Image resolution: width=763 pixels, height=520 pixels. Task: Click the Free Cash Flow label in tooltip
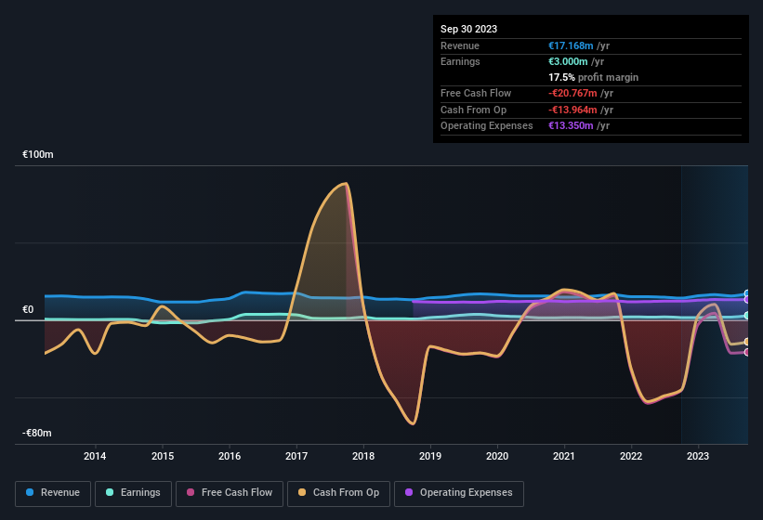click(476, 93)
